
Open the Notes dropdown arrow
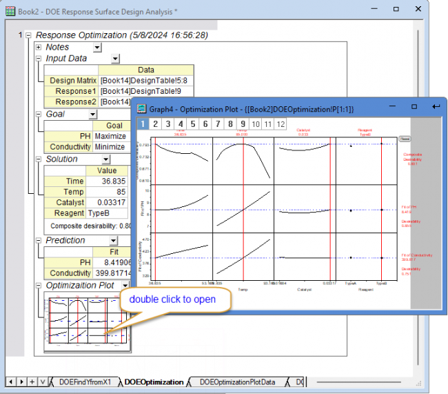(97, 48)
